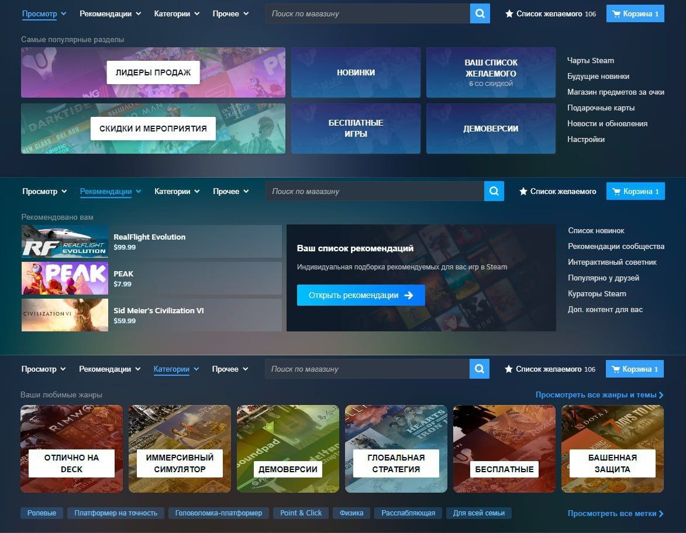The width and height of the screenshot is (686, 533).
Task: Click the search magnifier in the 'Самые популярные разделы' panel
Action: point(480,13)
